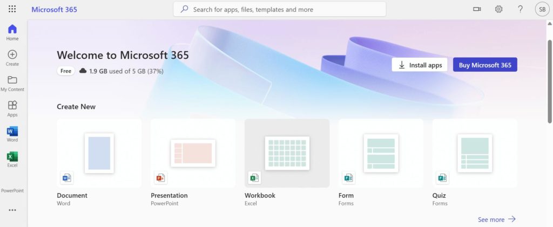Create a new Word Document thumbnail
The height and width of the screenshot is (227, 553).
tap(99, 153)
